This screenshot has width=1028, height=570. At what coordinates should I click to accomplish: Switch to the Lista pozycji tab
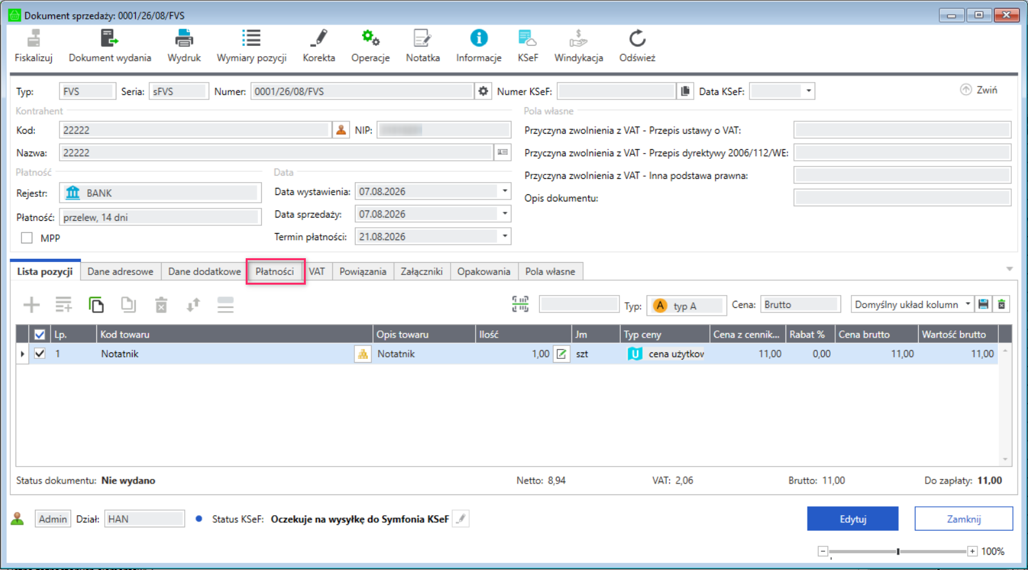45,271
